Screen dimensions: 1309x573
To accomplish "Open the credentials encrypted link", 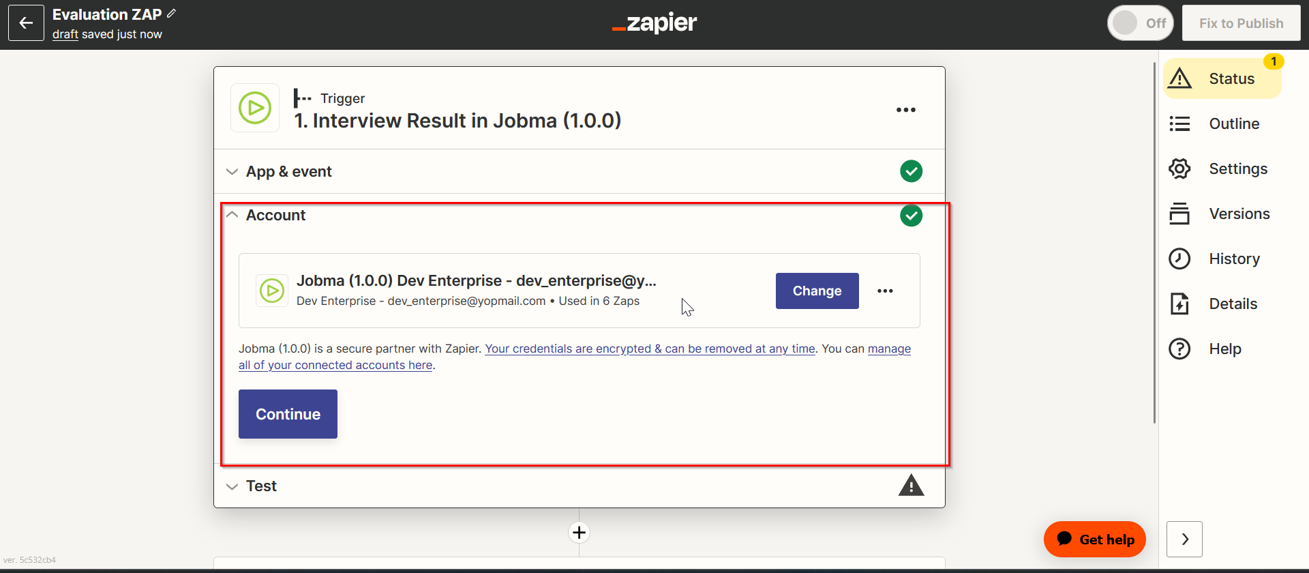I will coord(650,349).
